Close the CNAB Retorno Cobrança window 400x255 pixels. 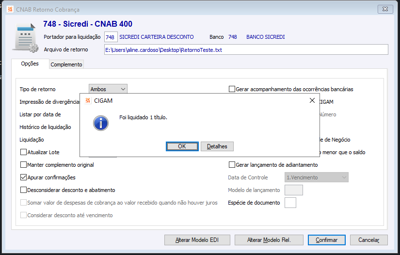(x=385, y=9)
